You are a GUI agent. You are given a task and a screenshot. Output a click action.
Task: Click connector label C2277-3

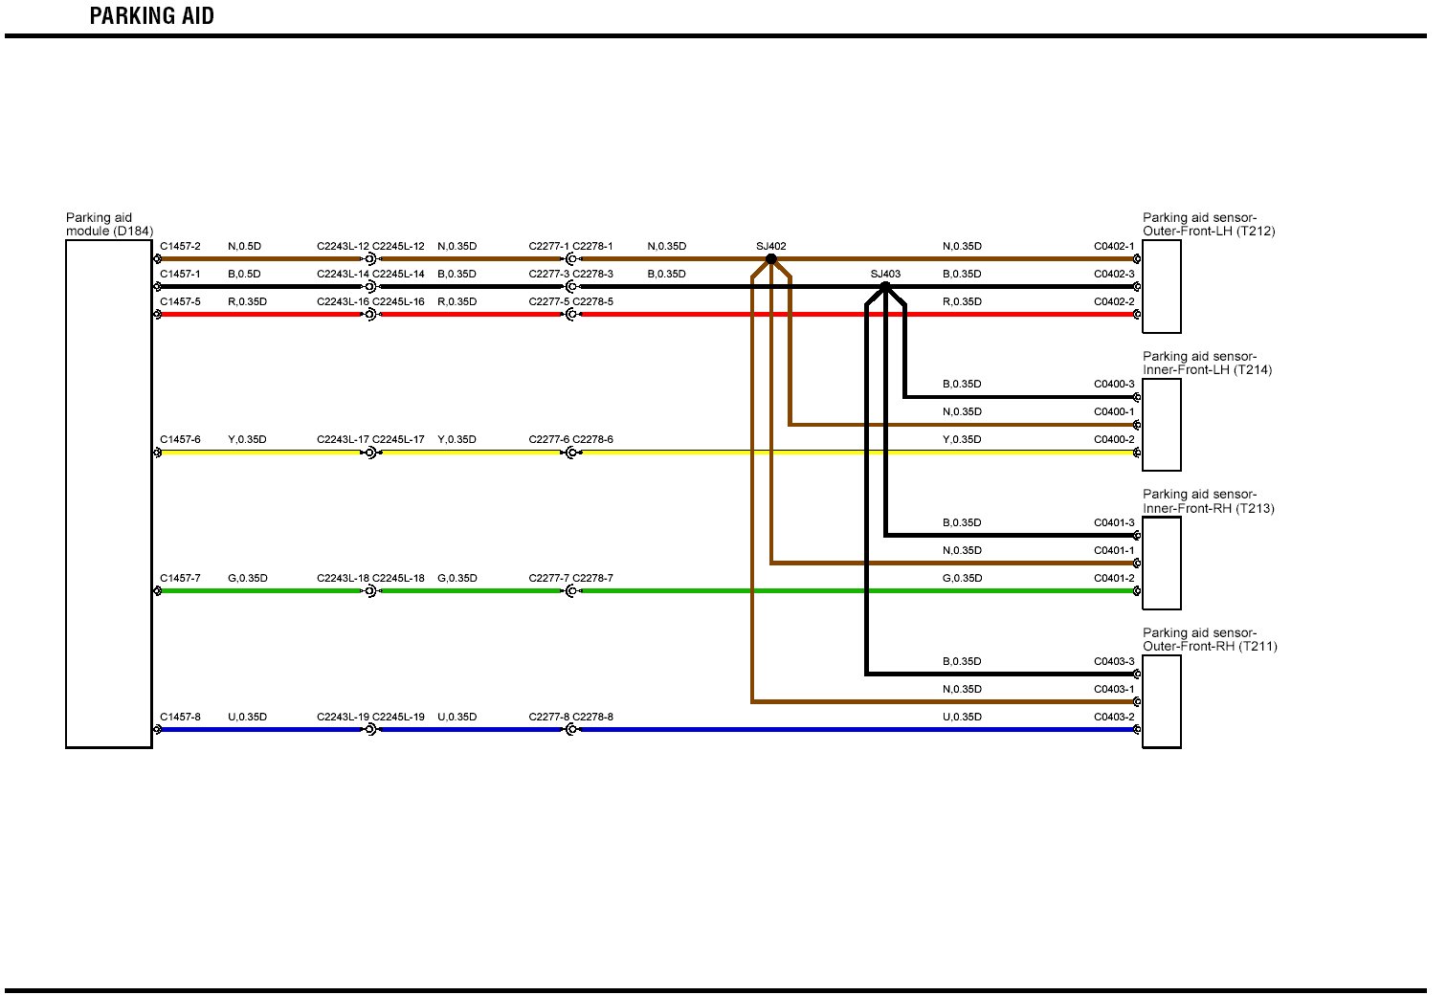[x=549, y=275]
